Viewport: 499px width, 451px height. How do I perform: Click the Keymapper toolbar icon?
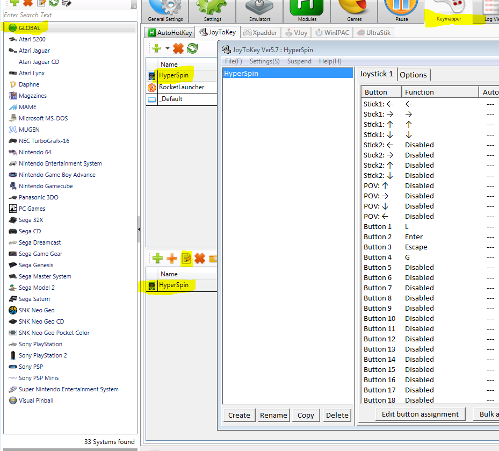click(449, 11)
